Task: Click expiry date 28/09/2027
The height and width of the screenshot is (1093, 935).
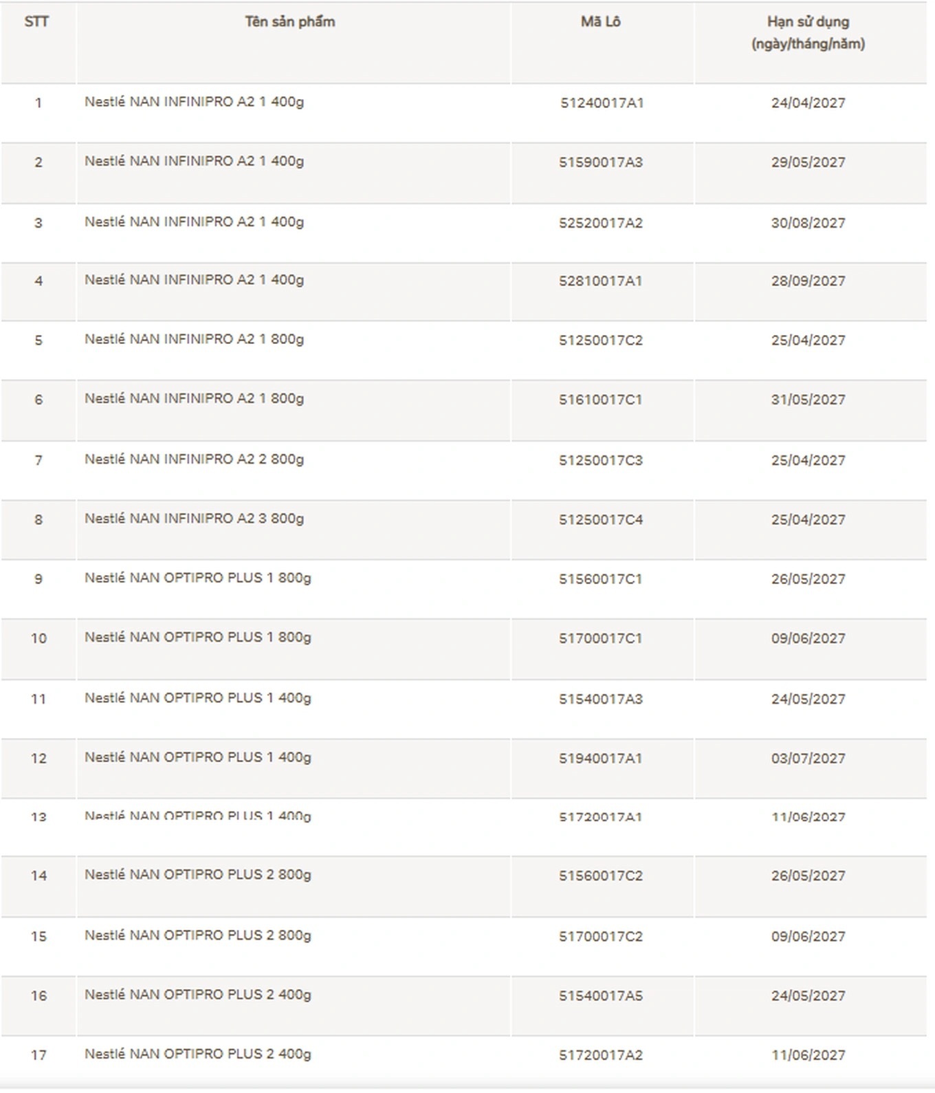Action: click(808, 281)
